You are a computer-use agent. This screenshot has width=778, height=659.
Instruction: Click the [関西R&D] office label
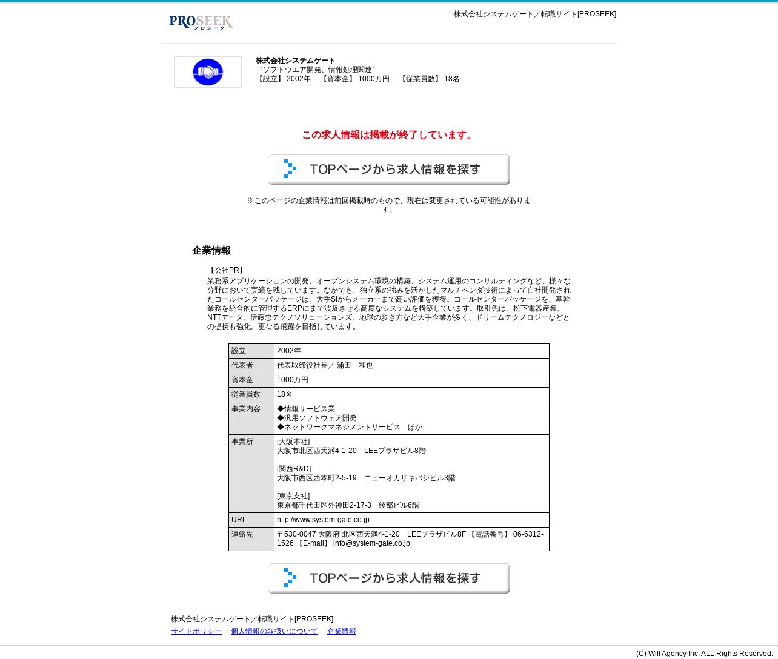pyautogui.click(x=294, y=469)
